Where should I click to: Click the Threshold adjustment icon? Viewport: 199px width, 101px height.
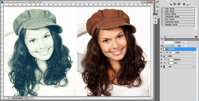coord(179,4)
